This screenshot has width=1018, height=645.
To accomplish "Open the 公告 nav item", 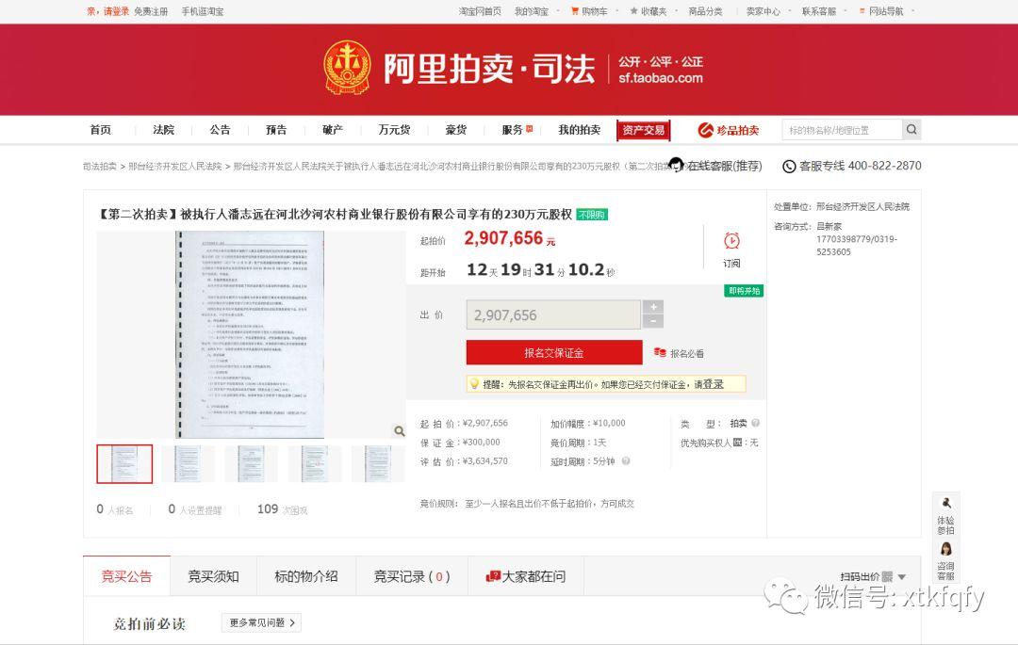I will 220,130.
